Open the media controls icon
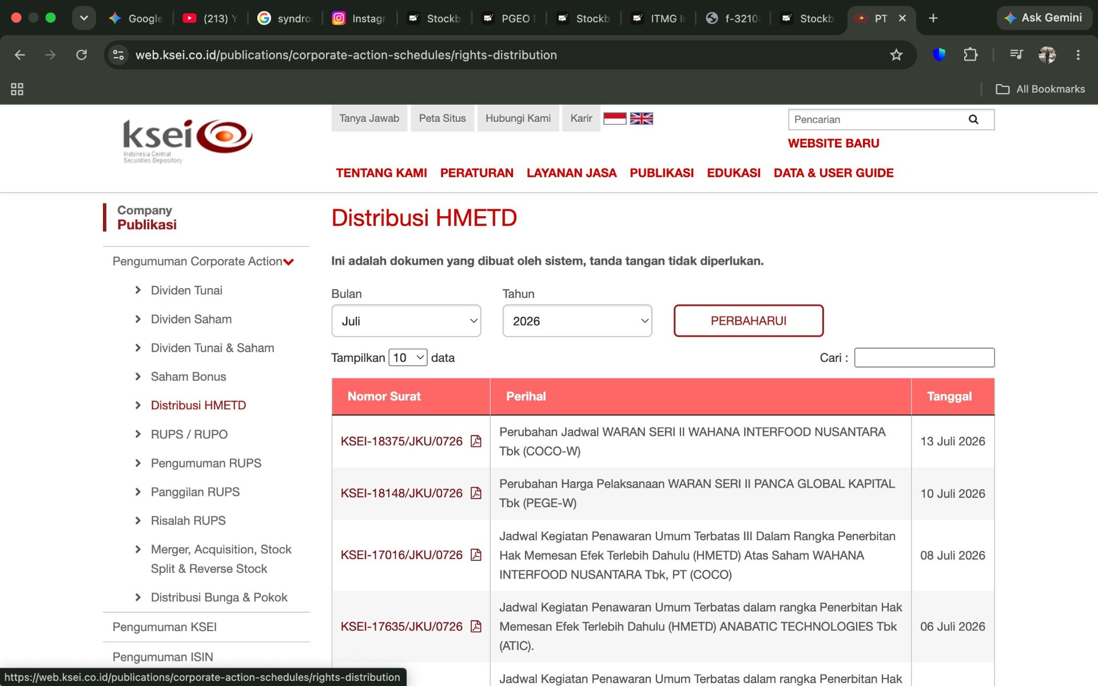This screenshot has width=1098, height=686. [1016, 55]
